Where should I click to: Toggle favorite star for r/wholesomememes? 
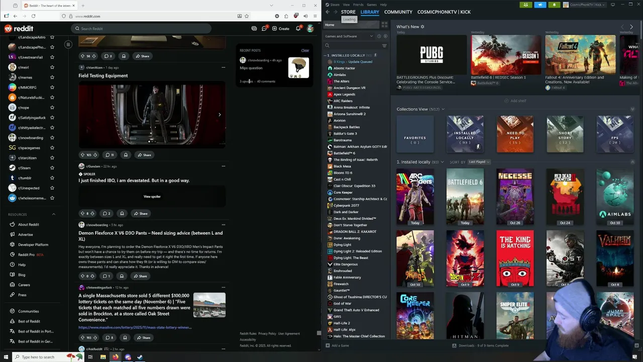52,198
